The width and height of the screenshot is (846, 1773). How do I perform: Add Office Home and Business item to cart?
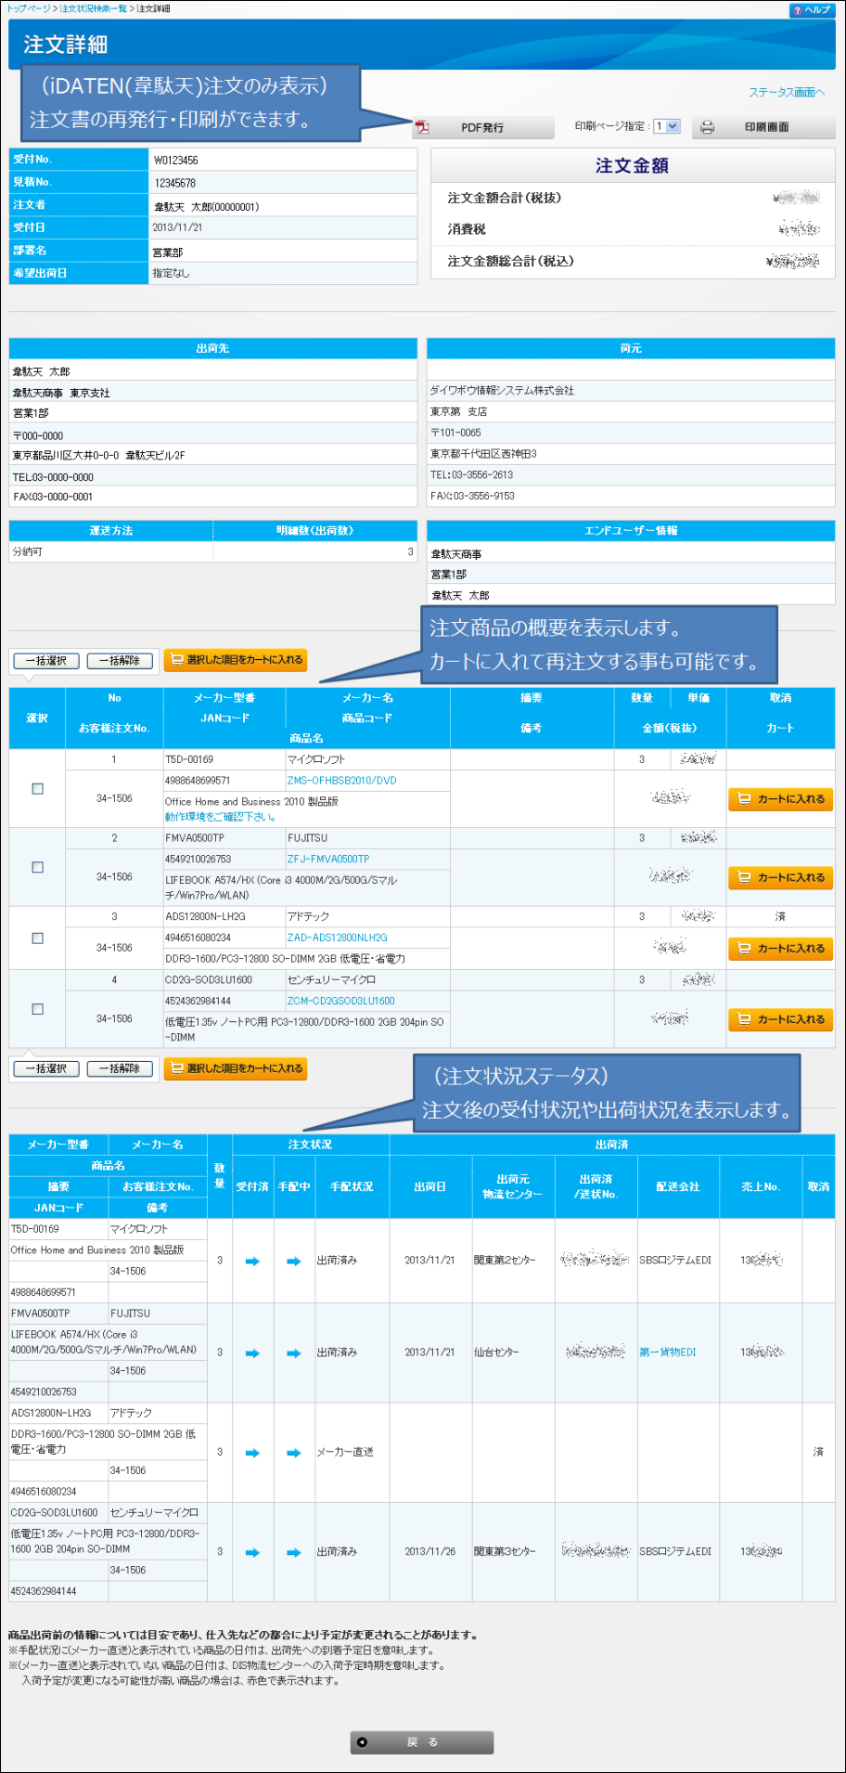(x=780, y=799)
